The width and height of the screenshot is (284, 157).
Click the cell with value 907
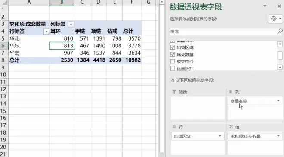[62, 53]
